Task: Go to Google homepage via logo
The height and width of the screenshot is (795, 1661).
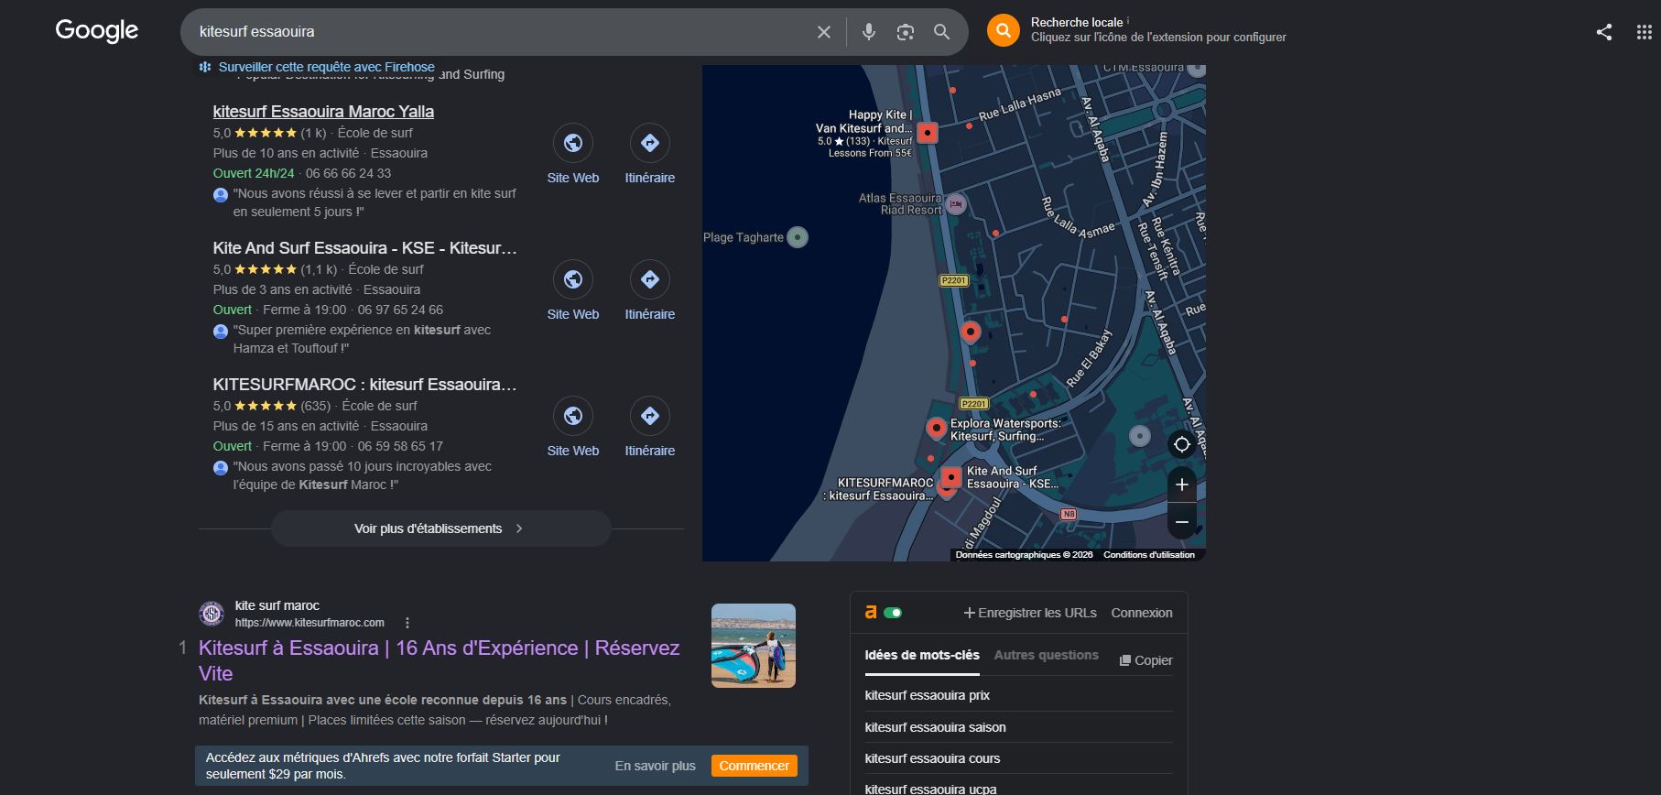Action: tap(97, 31)
